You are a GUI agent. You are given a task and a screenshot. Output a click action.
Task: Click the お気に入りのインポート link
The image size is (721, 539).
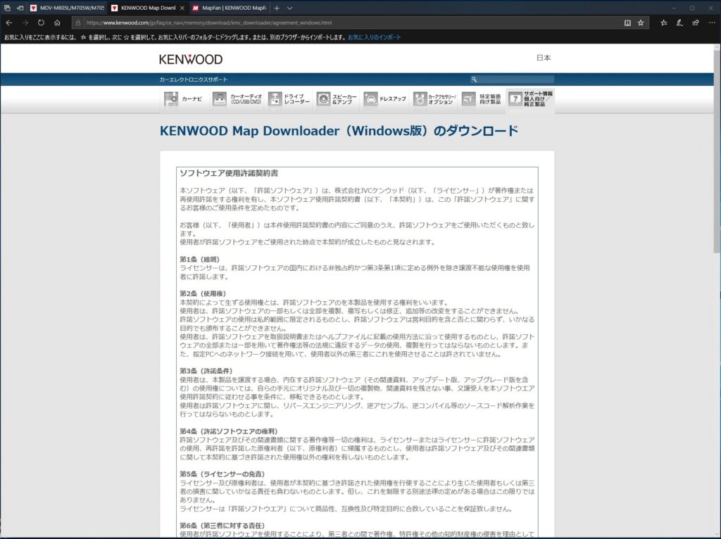[375, 37]
